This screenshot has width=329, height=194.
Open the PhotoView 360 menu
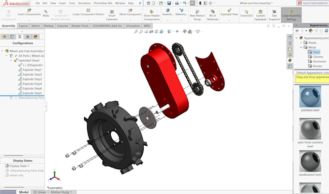103,3
